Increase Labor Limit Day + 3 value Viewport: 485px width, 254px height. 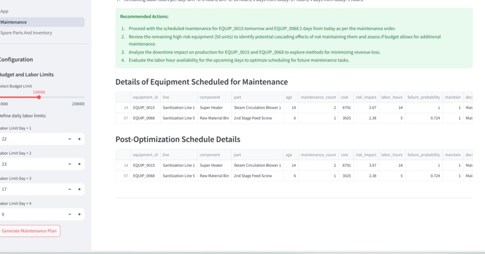pos(79,189)
